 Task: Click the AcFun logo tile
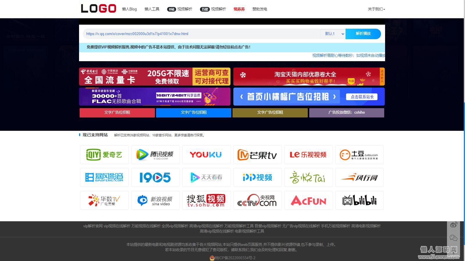tap(308, 200)
